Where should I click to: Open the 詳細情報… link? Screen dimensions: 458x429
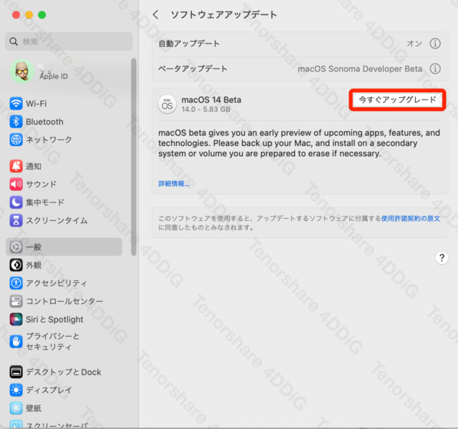[174, 184]
